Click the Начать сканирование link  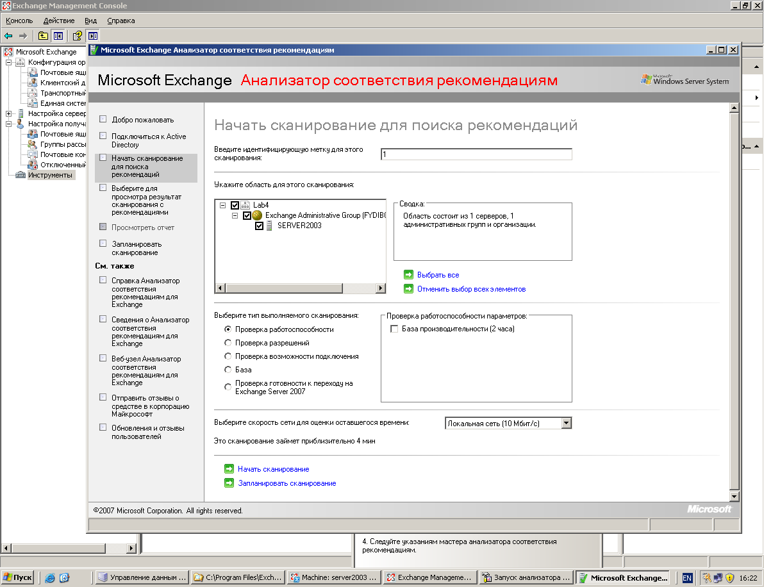coord(273,468)
